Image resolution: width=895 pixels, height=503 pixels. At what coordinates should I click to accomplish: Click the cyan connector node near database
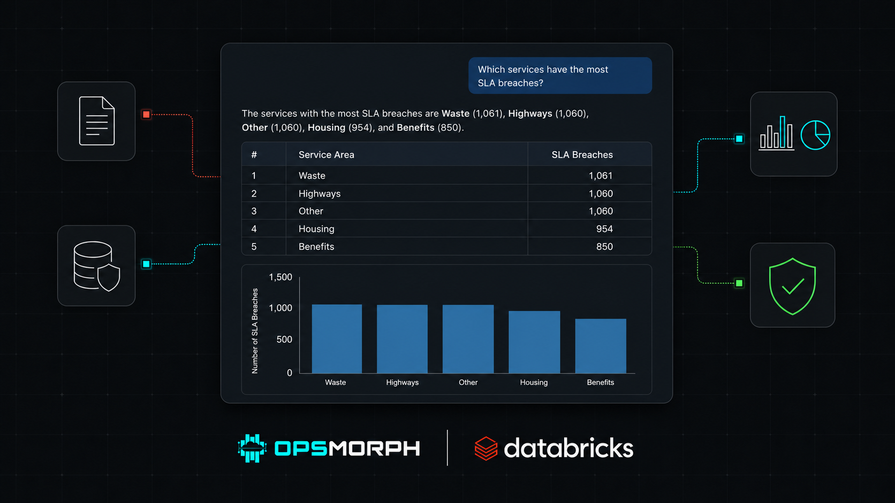point(146,264)
